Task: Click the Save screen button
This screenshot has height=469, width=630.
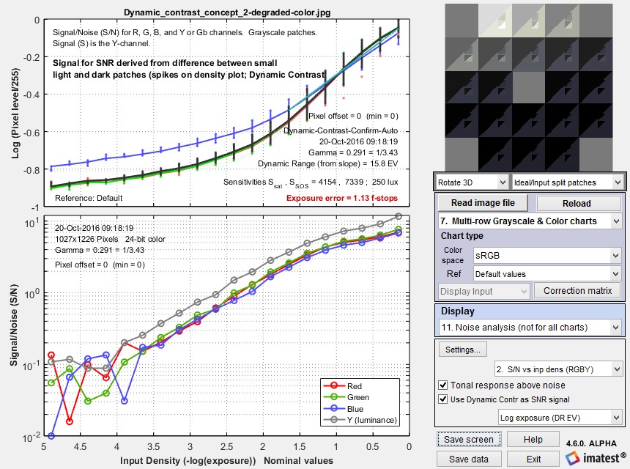Action: [469, 438]
